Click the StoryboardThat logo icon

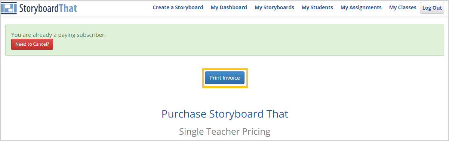8,7
